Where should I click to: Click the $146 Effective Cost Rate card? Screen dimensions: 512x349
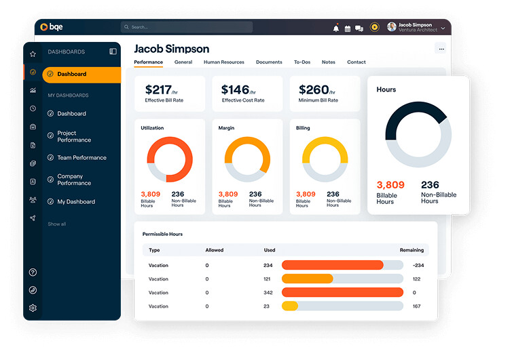pos(247,94)
